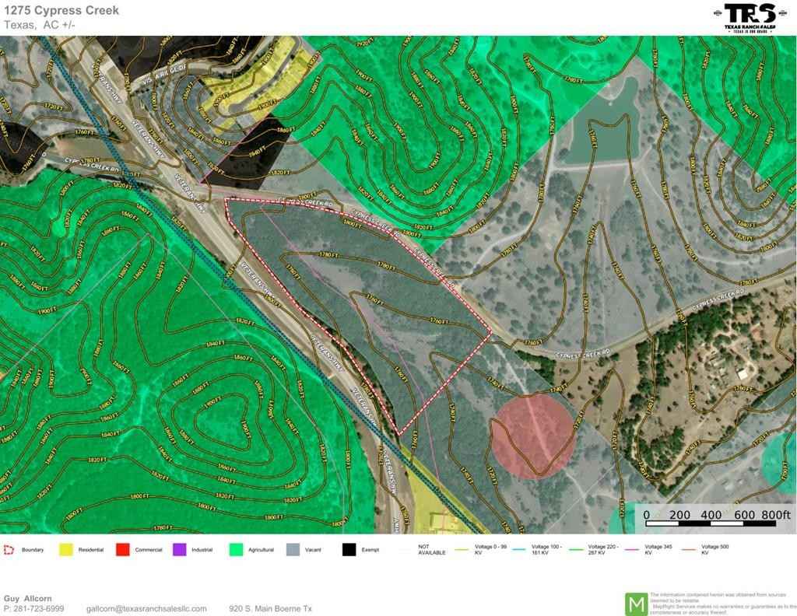Click the Voltage 100 - 161 KV line symbol
The height and width of the screenshot is (616, 797).
coord(519,550)
